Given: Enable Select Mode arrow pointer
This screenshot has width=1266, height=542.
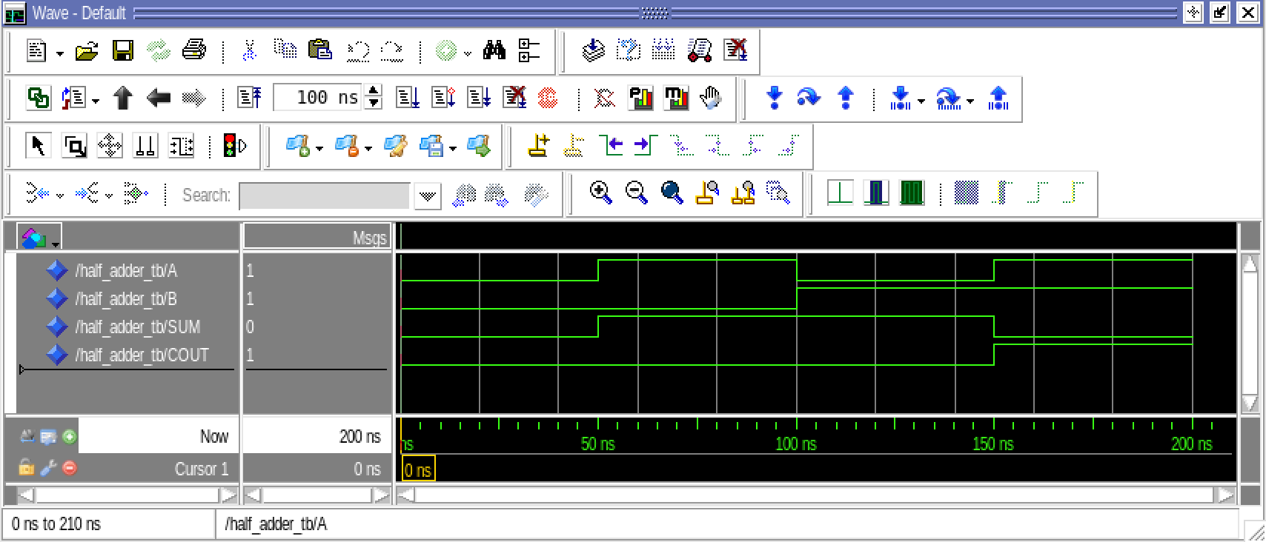Looking at the screenshot, I should click(38, 146).
